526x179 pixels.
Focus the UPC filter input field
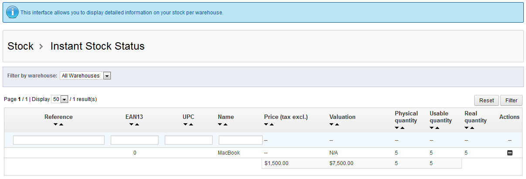tap(189, 140)
